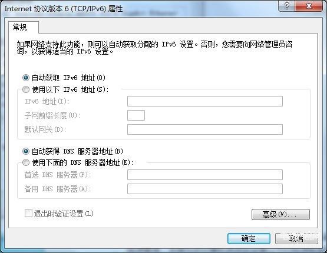This screenshot has width=327, height=253.
Task: Cancel with the 取消 button
Action: (296, 238)
